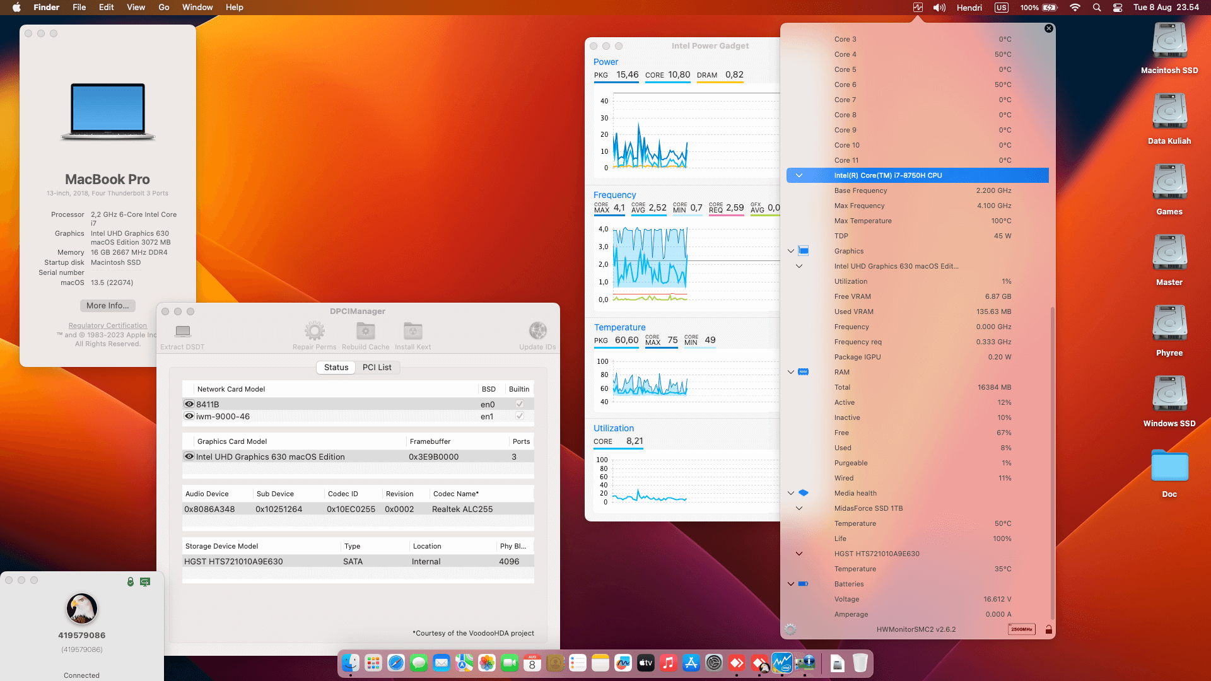
Task: Open the HWMonitor menu bar icon
Action: coord(918,8)
